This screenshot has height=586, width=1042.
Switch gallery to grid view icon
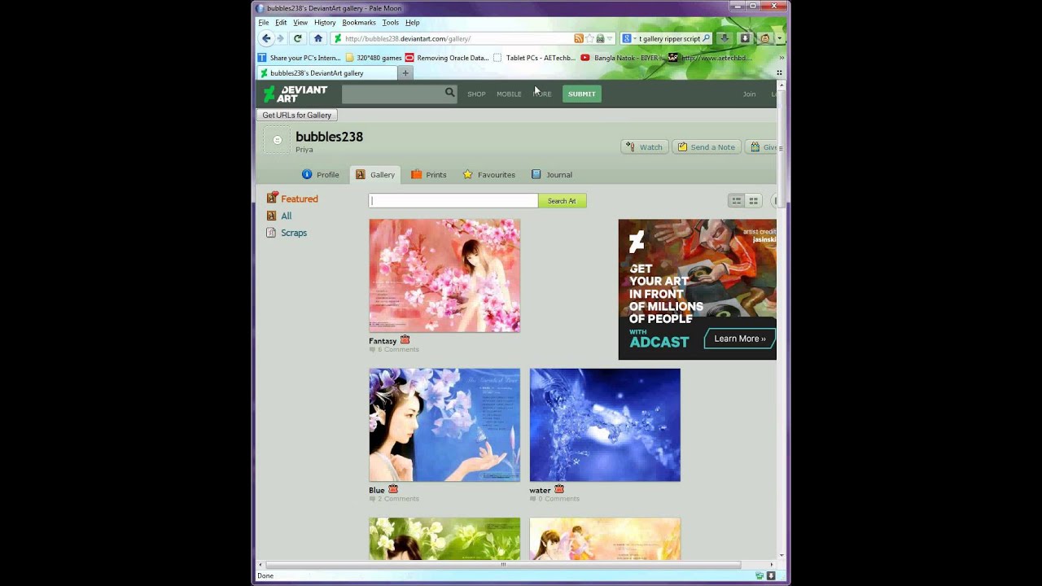[x=754, y=201]
